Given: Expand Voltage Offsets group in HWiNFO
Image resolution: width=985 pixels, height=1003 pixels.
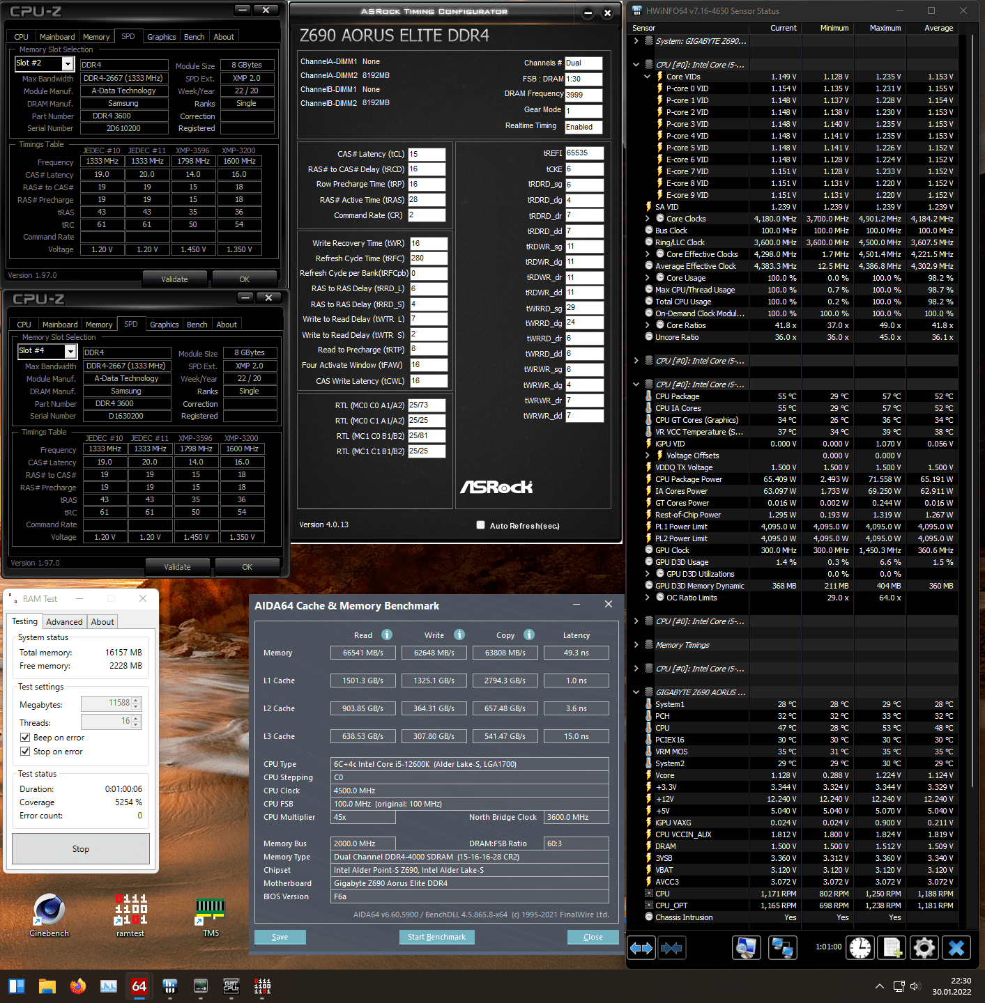Looking at the screenshot, I should tap(647, 456).
